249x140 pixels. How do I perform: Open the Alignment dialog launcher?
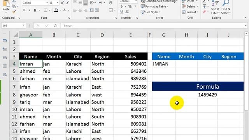(116, 18)
